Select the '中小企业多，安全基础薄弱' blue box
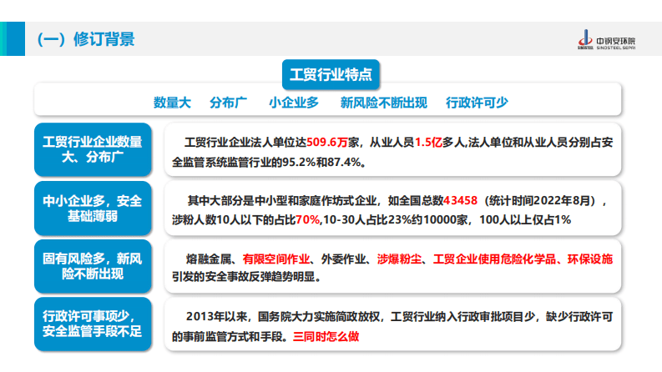Screen dimensions: 662x372 coord(93,209)
